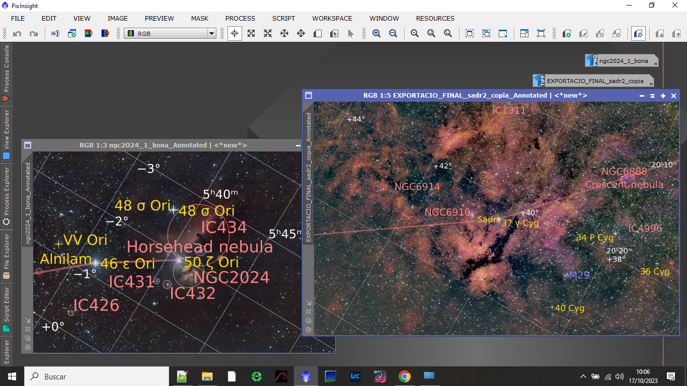The height and width of the screenshot is (386, 687).
Task: Open the Windows Start menu
Action: [12, 376]
